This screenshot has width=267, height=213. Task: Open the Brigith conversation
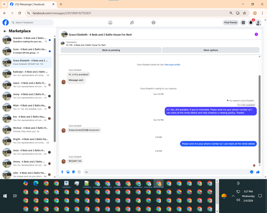coord(27,141)
